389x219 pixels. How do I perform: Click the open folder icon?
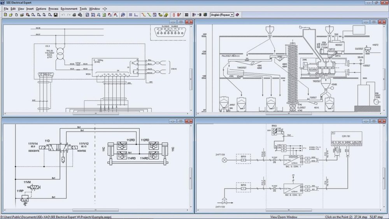pyautogui.click(x=22, y=15)
